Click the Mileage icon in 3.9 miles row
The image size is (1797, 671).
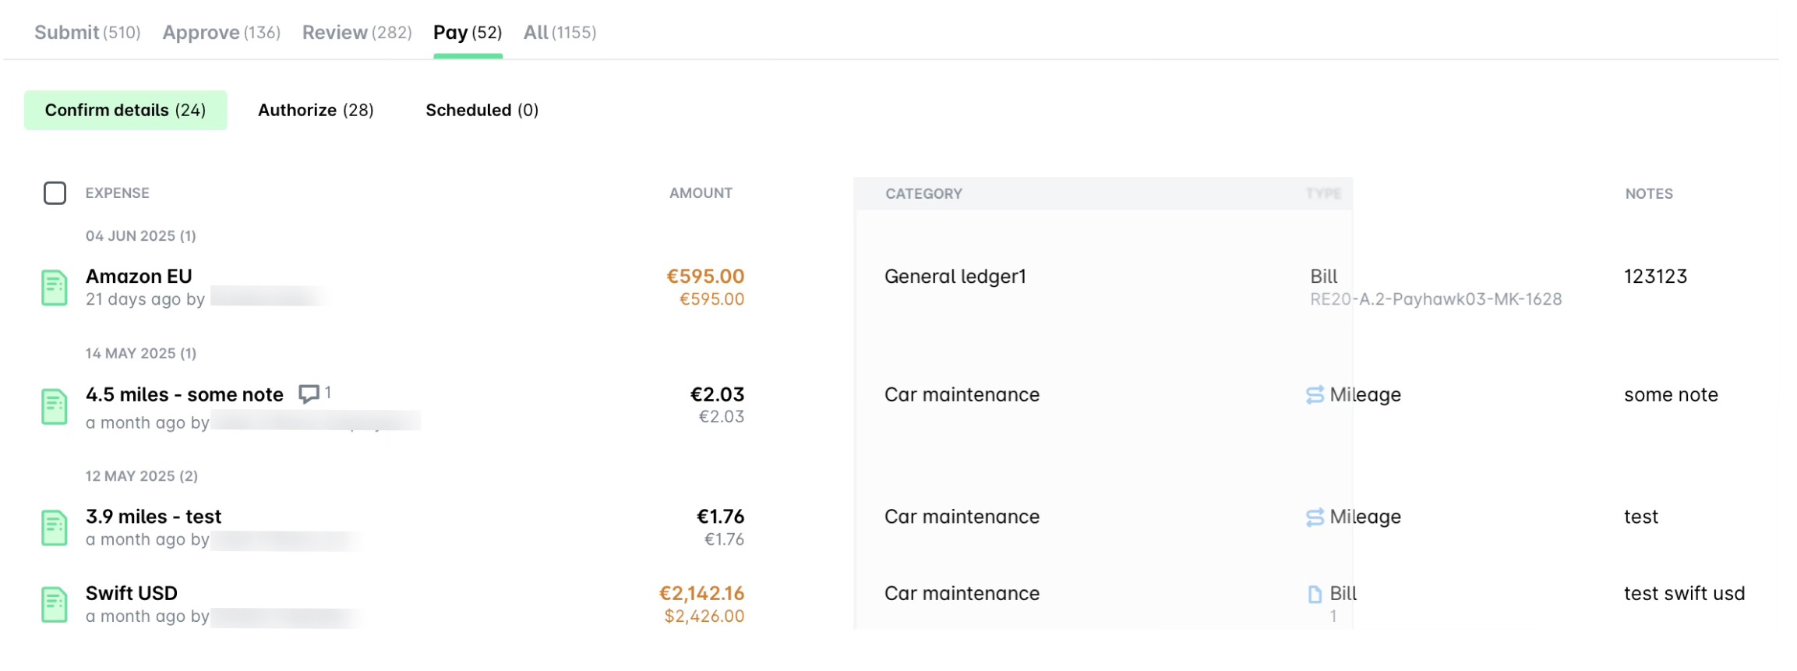(x=1315, y=517)
